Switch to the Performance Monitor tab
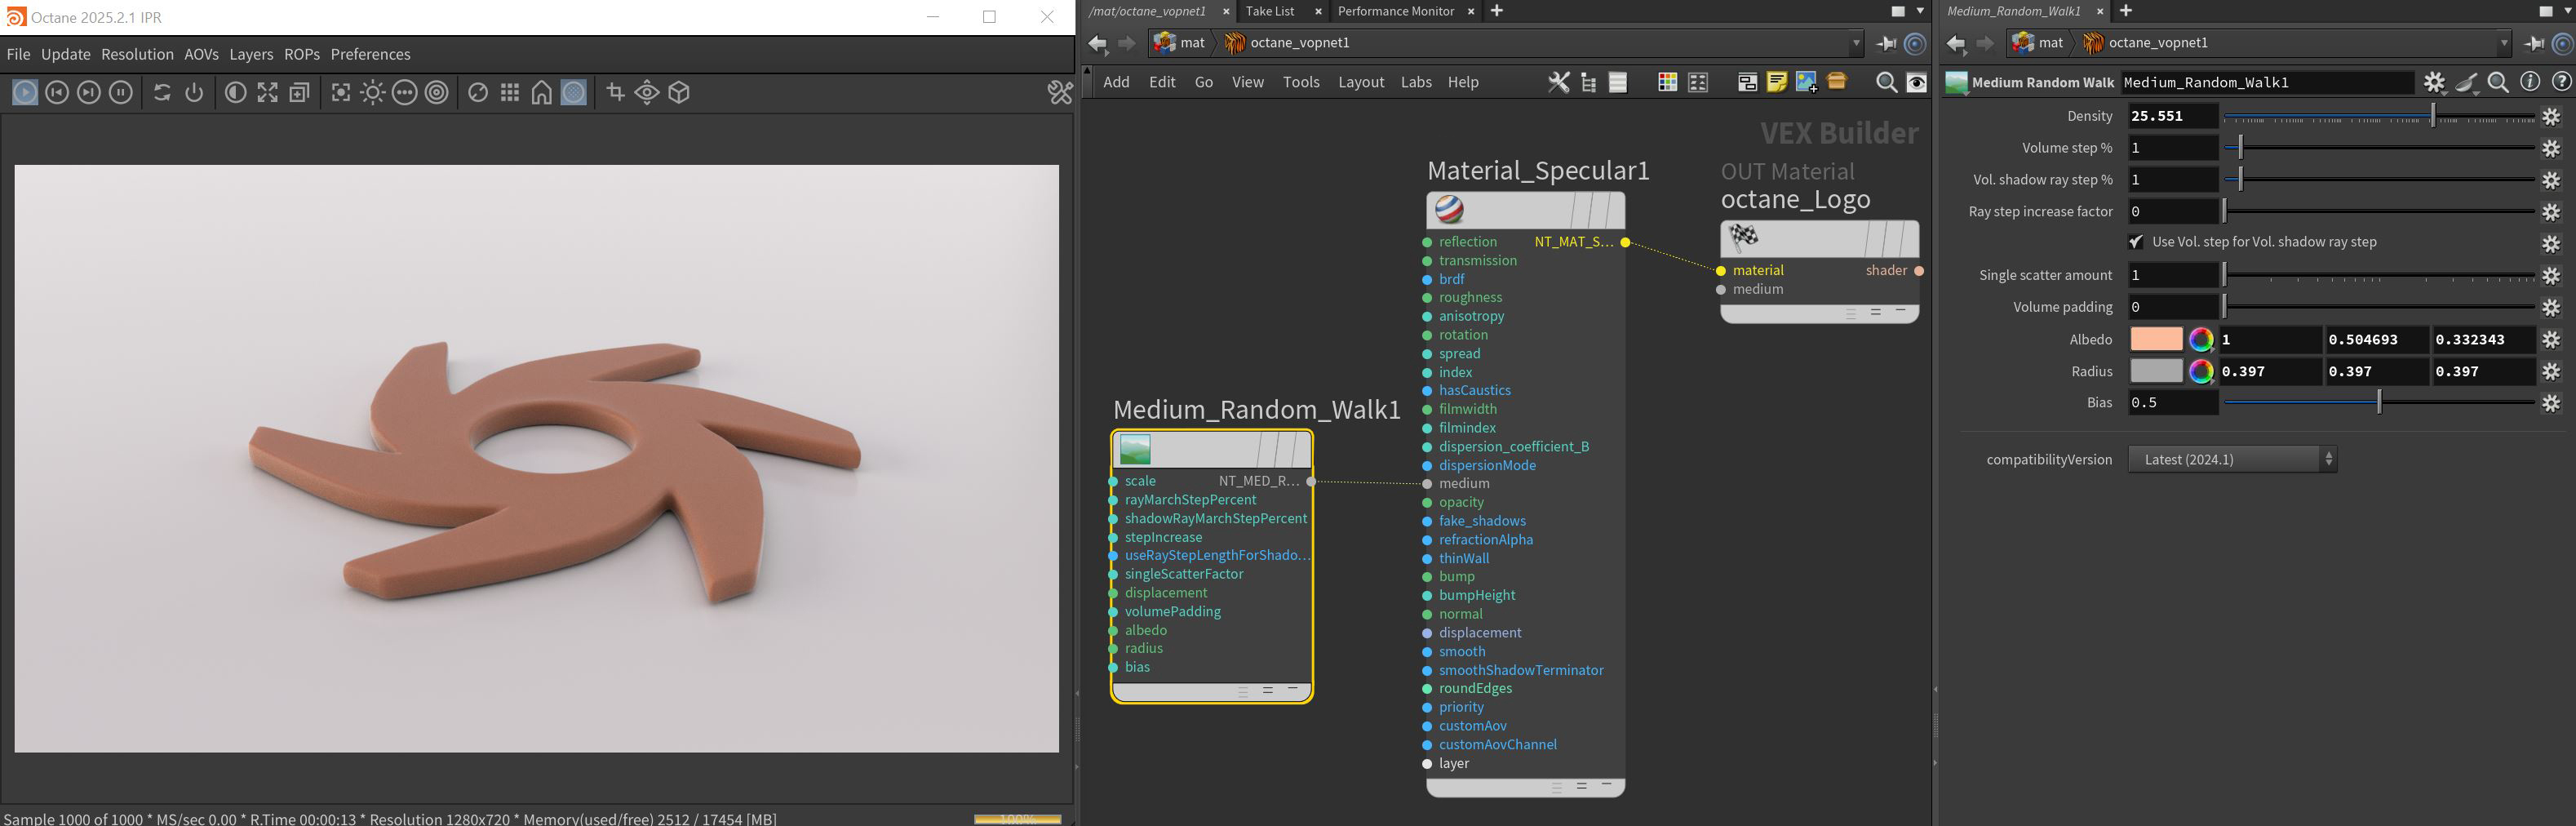2576x826 pixels. 1395,11
